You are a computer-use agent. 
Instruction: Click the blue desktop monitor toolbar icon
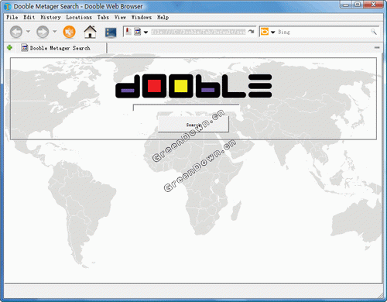pyautogui.click(x=111, y=33)
